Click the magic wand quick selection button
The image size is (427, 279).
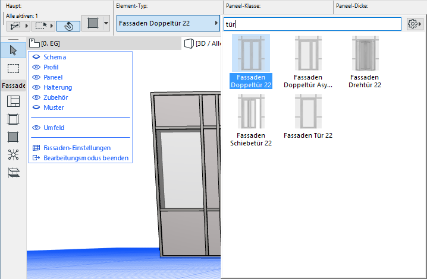(x=68, y=26)
